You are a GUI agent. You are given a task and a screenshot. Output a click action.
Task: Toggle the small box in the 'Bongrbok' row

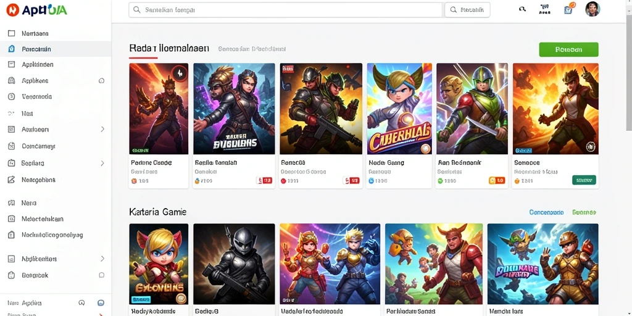(102, 275)
